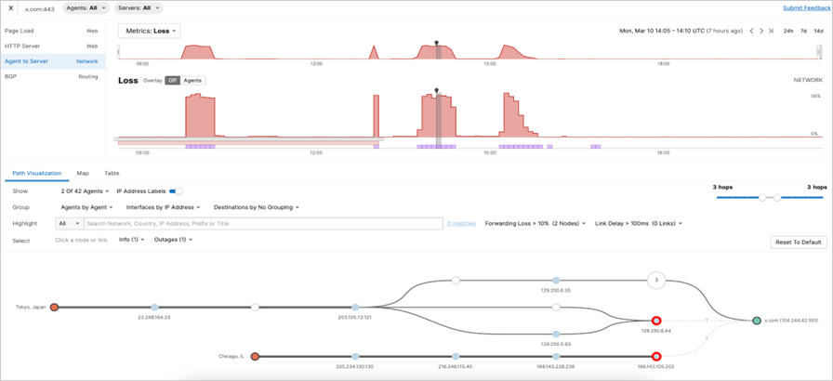This screenshot has width=833, height=381.
Task: Open the Metrics: Loss dropdown
Action: click(x=150, y=31)
